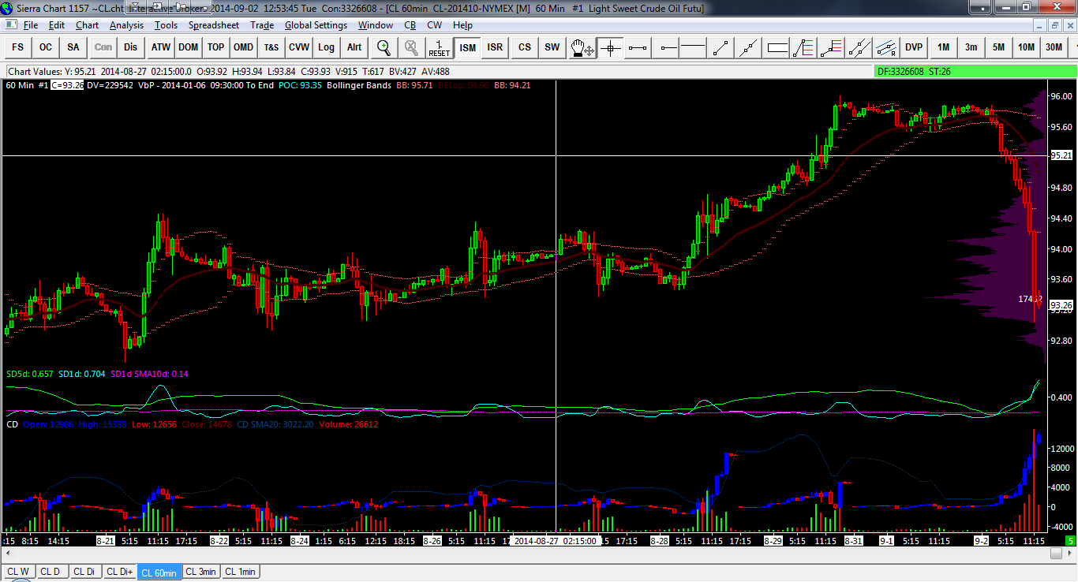The image size is (1078, 582).
Task: Switch to the CL 1min chart tab
Action: coord(240,572)
